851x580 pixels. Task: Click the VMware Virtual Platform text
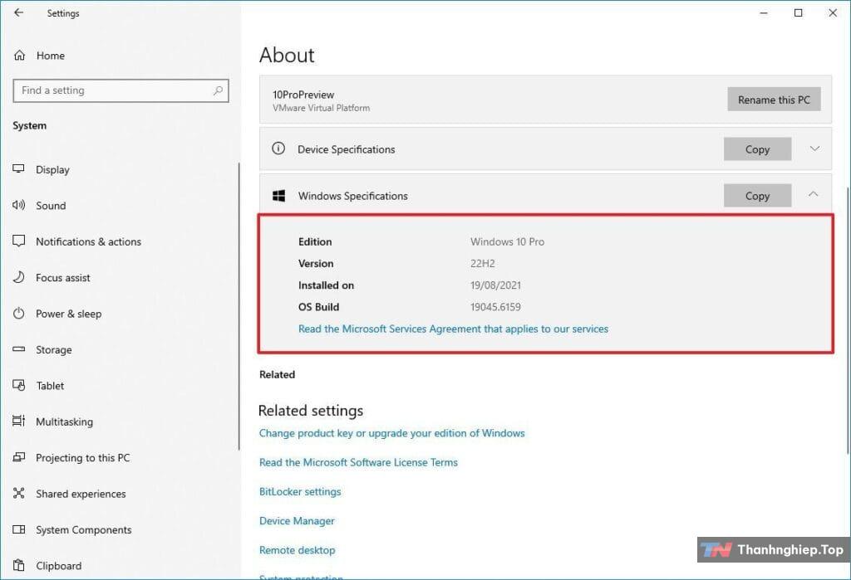[x=322, y=108]
